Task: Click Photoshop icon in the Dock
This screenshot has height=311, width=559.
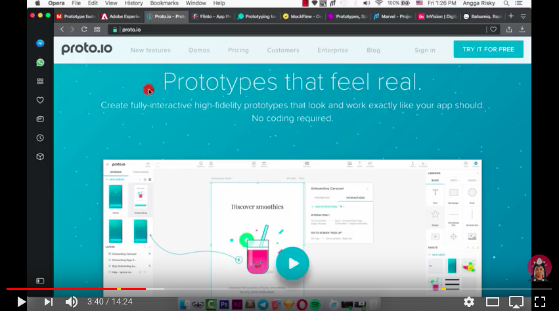Action: coord(224,304)
